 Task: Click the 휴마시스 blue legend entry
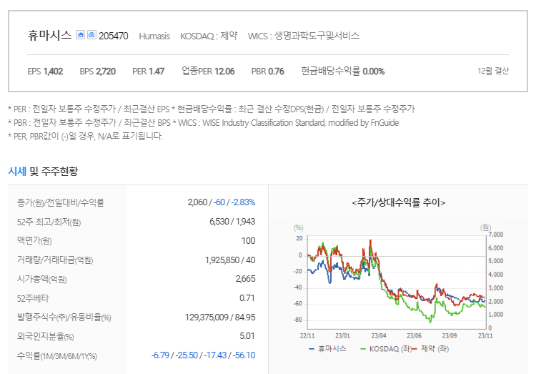pyautogui.click(x=327, y=349)
